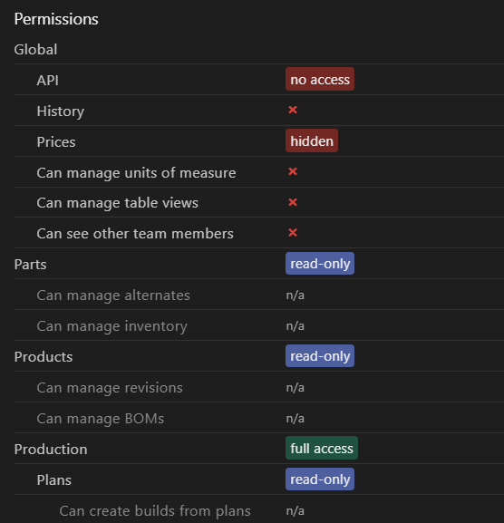
Task: Click the red X icon beside History
Action: coord(293,110)
